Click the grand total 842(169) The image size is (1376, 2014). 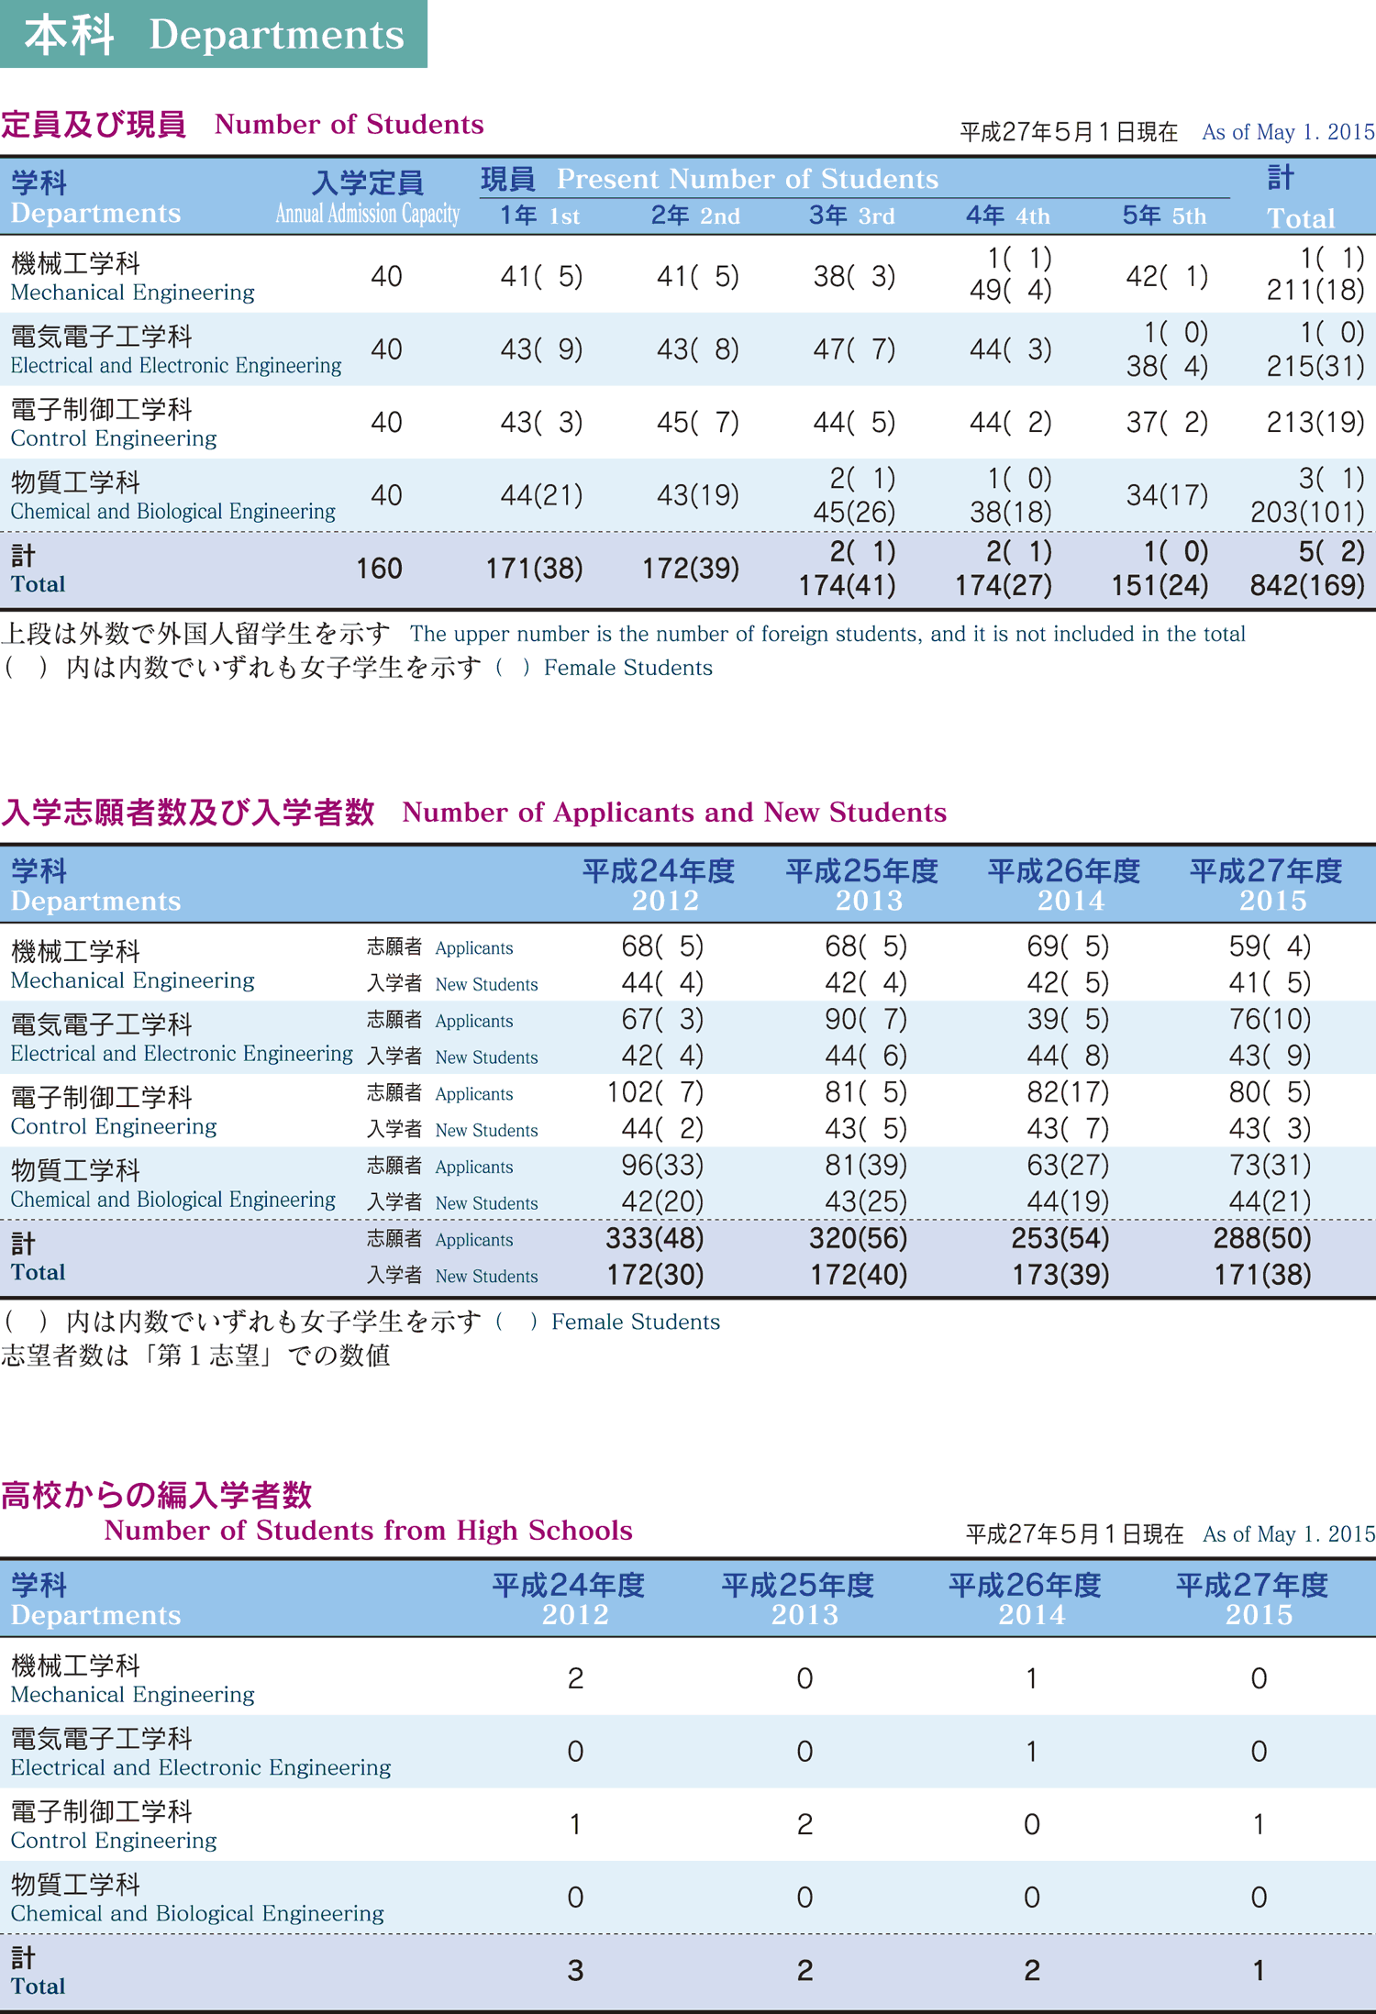tap(1307, 585)
